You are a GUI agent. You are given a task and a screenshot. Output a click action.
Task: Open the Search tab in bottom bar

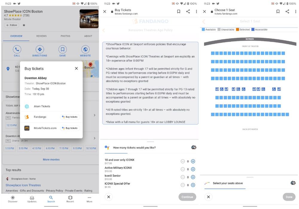(x=51, y=199)
